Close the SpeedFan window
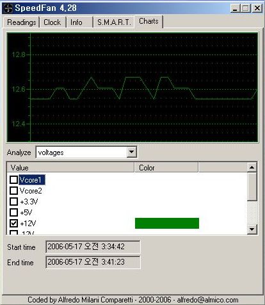Image resolution: width=265 pixels, height=305 pixels. tap(257, 8)
